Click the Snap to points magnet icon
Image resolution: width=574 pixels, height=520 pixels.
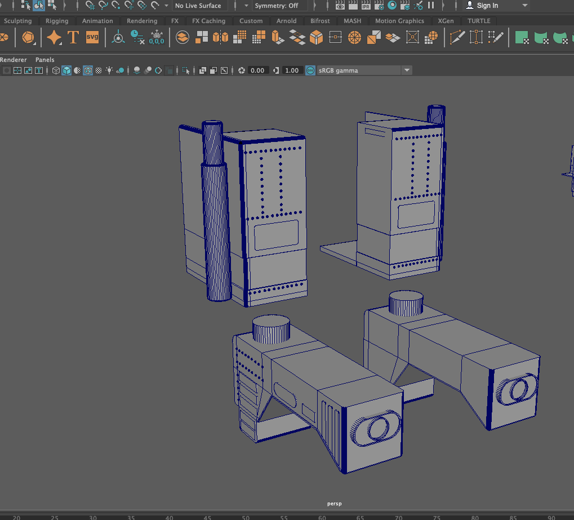click(x=116, y=5)
